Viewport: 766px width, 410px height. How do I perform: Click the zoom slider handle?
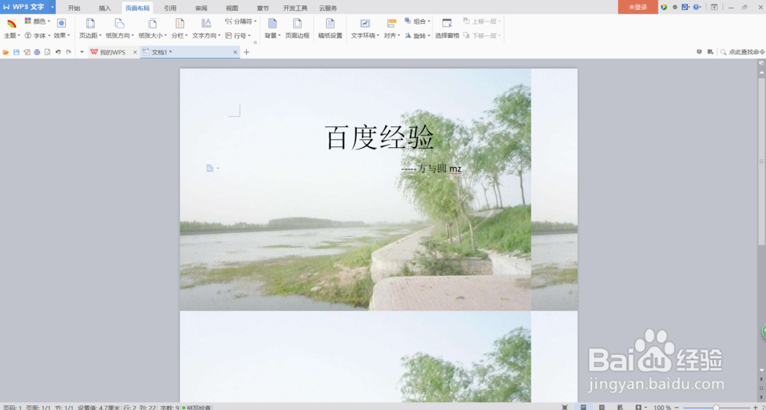click(715, 407)
